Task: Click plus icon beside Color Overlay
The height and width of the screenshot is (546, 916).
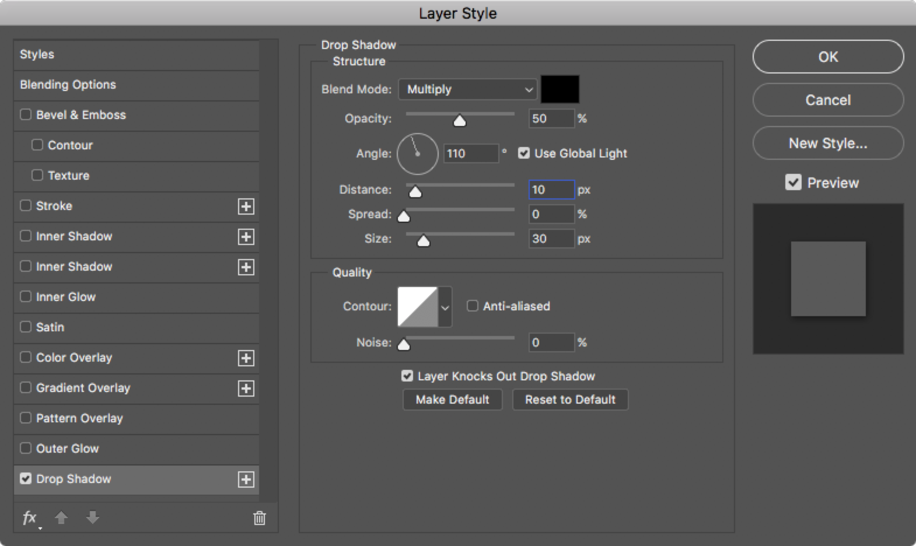Action: [246, 358]
